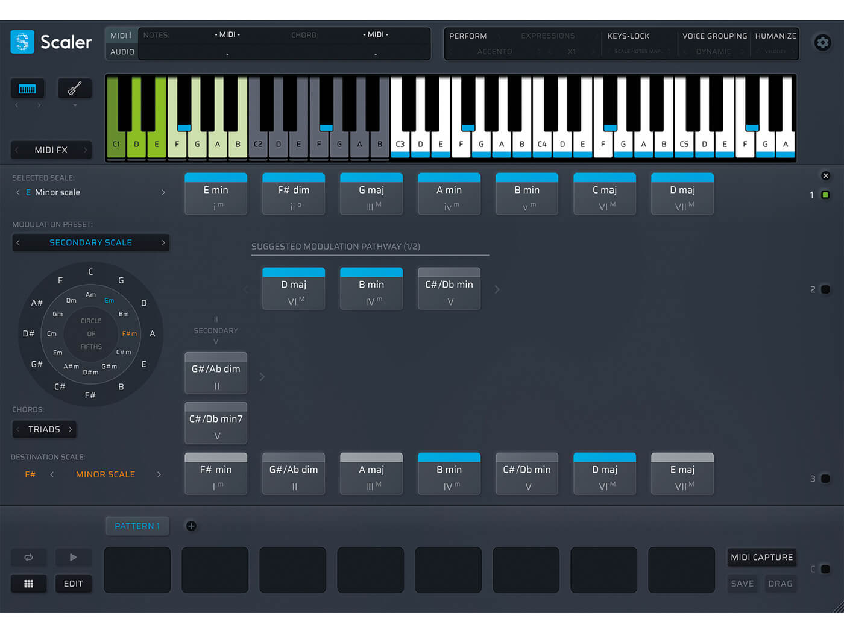Select the piano keyboard view icon
The width and height of the screenshot is (844, 633).
pos(27,89)
